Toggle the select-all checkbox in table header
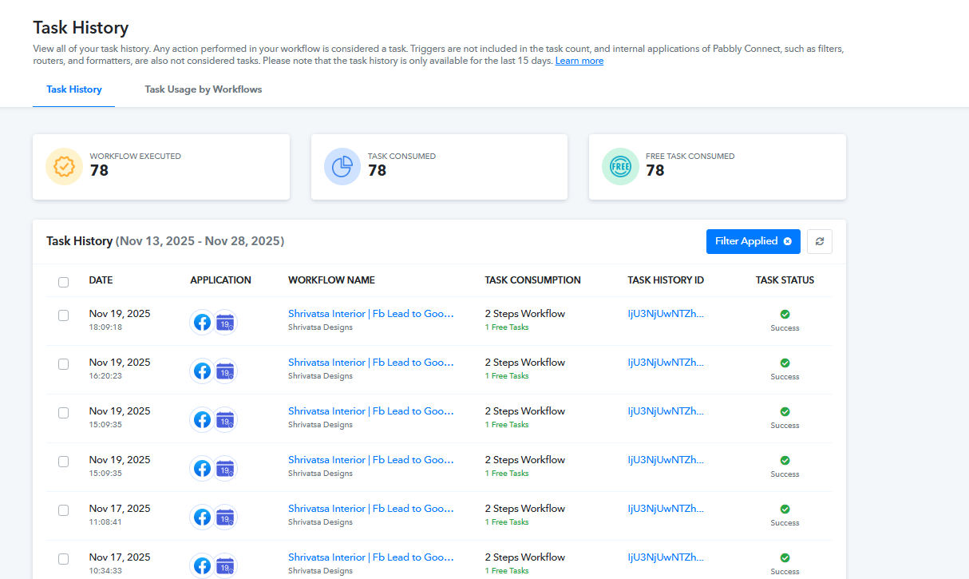This screenshot has width=969, height=579. 64,282
